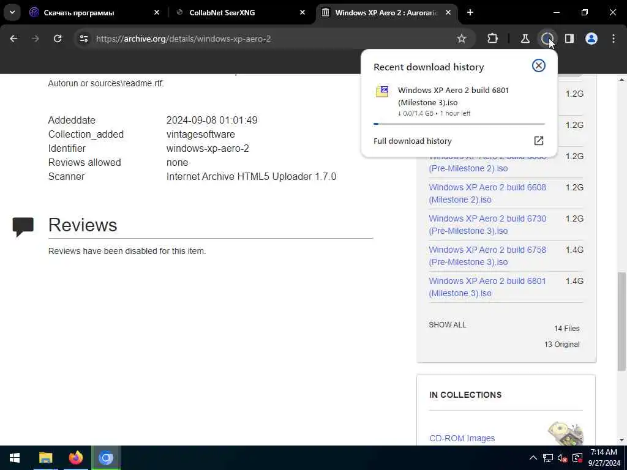Open the taskbar clock and date
627x470 pixels.
click(604, 458)
